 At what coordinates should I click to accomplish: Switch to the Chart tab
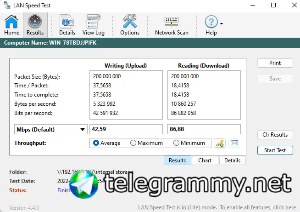point(205,160)
